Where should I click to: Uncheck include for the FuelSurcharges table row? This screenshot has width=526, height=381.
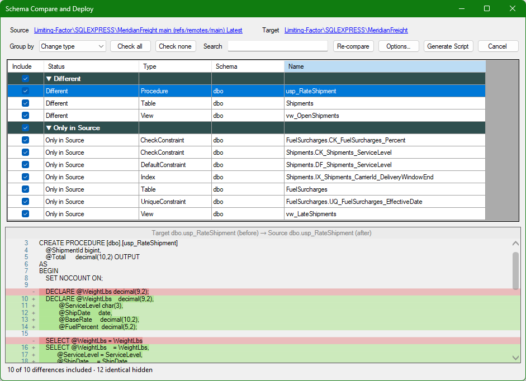coord(26,189)
